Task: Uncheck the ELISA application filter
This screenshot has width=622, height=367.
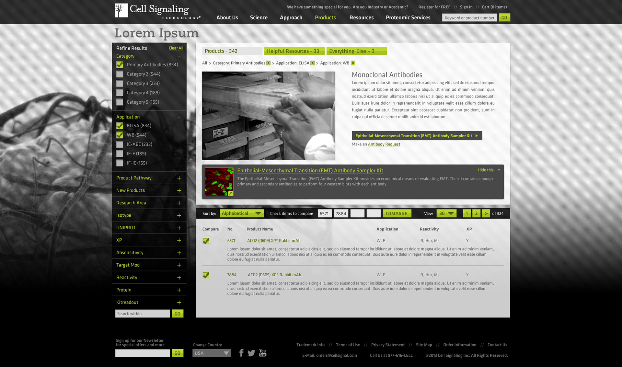Action: pyautogui.click(x=120, y=126)
